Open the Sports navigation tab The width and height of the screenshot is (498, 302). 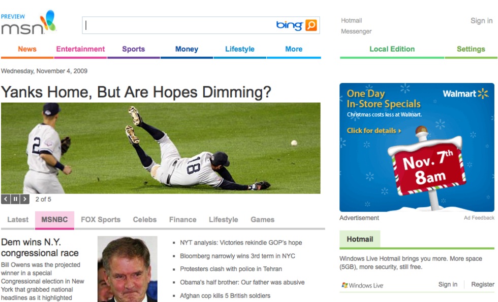point(133,49)
